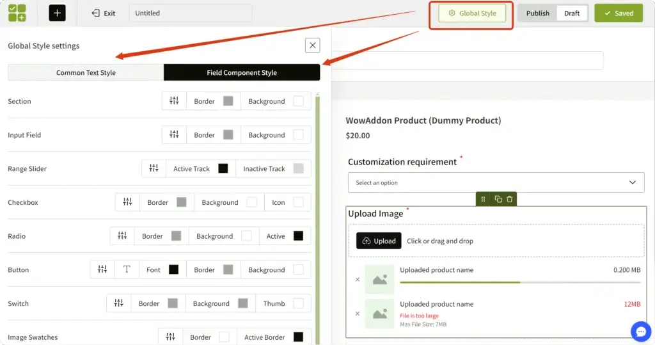Open the Range Slider row sliders settings icon
The width and height of the screenshot is (655, 345).
point(154,168)
